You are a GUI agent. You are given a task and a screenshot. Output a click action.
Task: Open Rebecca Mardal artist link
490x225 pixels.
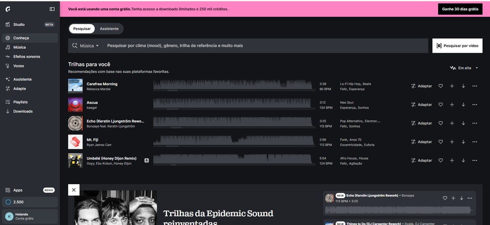click(99, 89)
